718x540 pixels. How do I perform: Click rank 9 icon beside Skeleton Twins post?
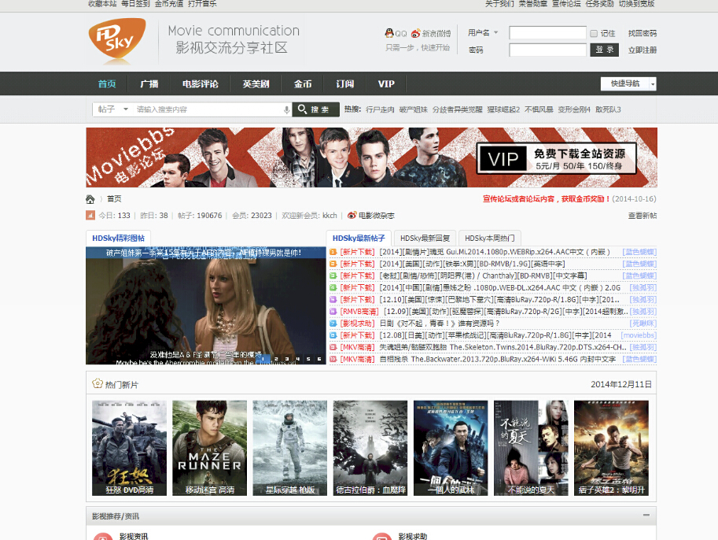tap(333, 347)
